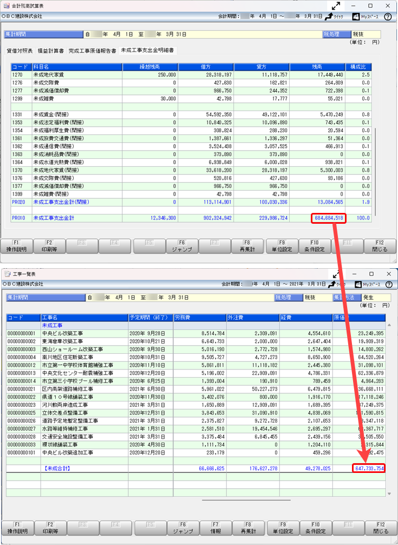Click 繰越残高 column header
Viewport: 398px width, 545px height.
tap(150, 67)
